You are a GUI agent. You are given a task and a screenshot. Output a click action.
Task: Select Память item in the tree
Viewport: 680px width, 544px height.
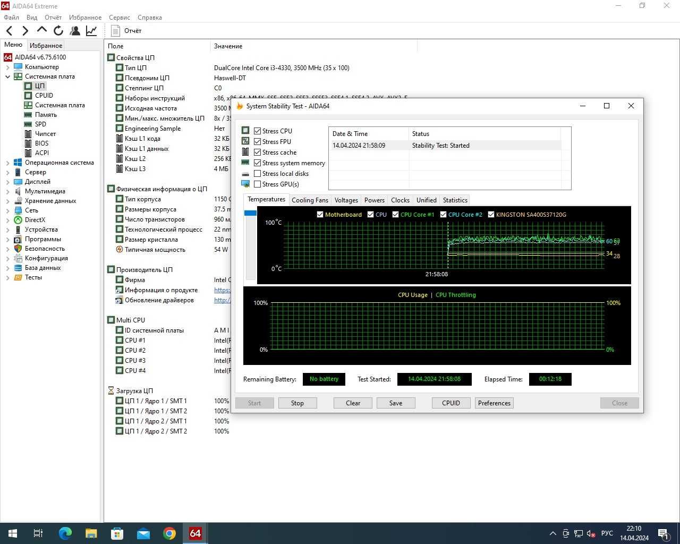(46, 115)
